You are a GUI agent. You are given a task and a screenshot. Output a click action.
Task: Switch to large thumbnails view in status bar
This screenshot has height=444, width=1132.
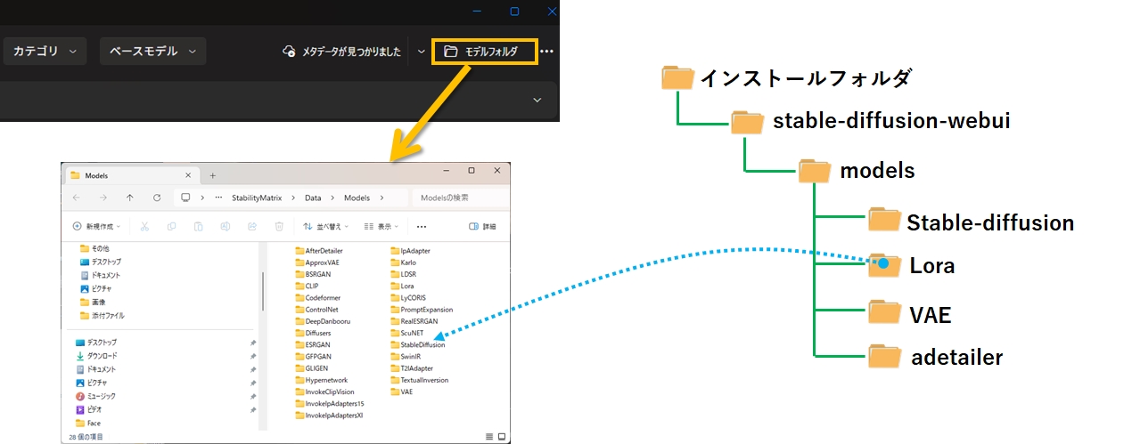coord(504,436)
